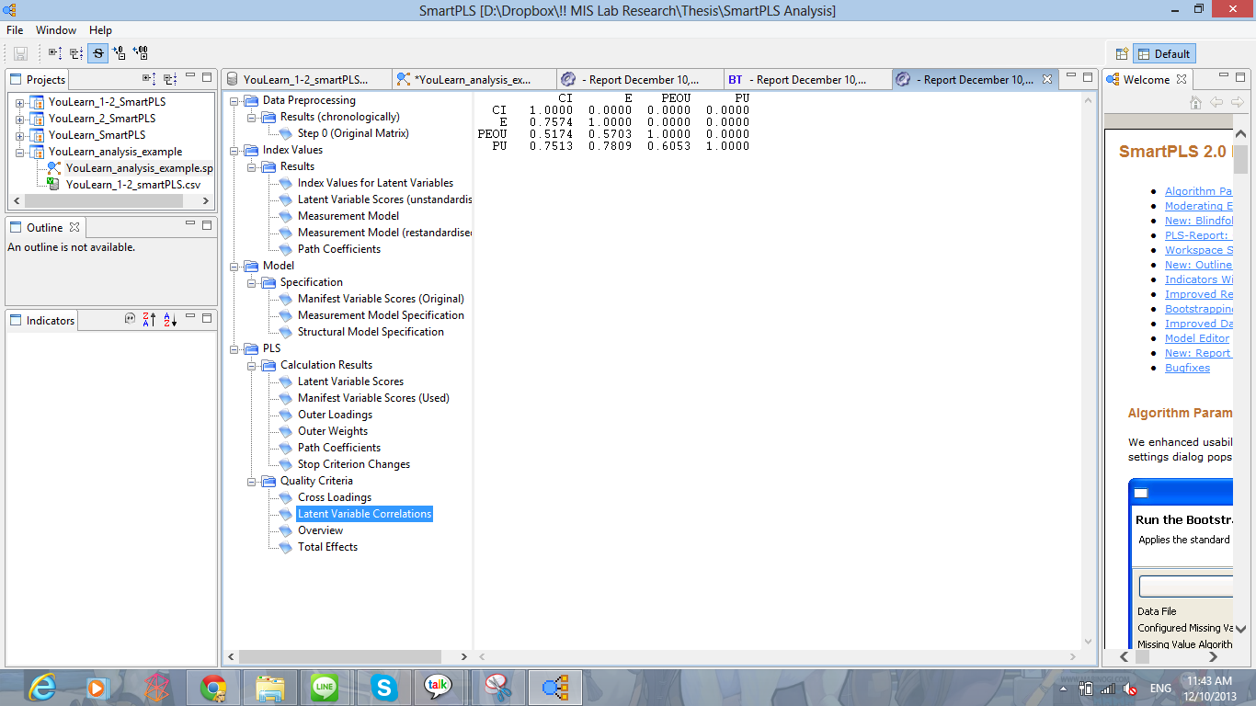
Task: Switch to the BT Report December 10 tab
Action: pos(806,80)
